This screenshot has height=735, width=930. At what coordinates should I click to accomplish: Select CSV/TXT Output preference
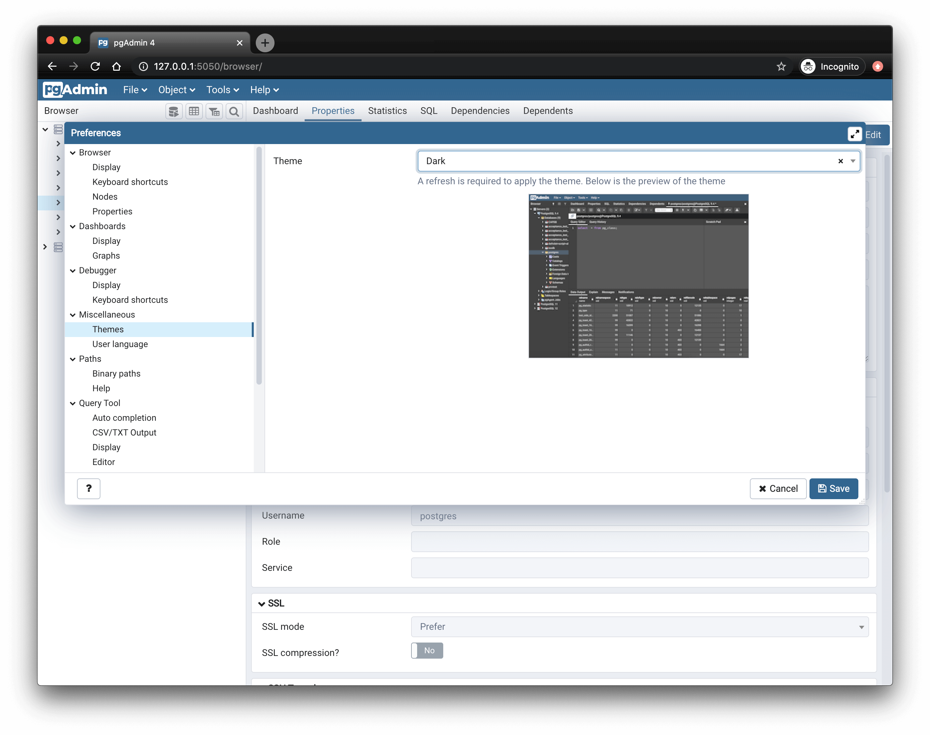124,433
